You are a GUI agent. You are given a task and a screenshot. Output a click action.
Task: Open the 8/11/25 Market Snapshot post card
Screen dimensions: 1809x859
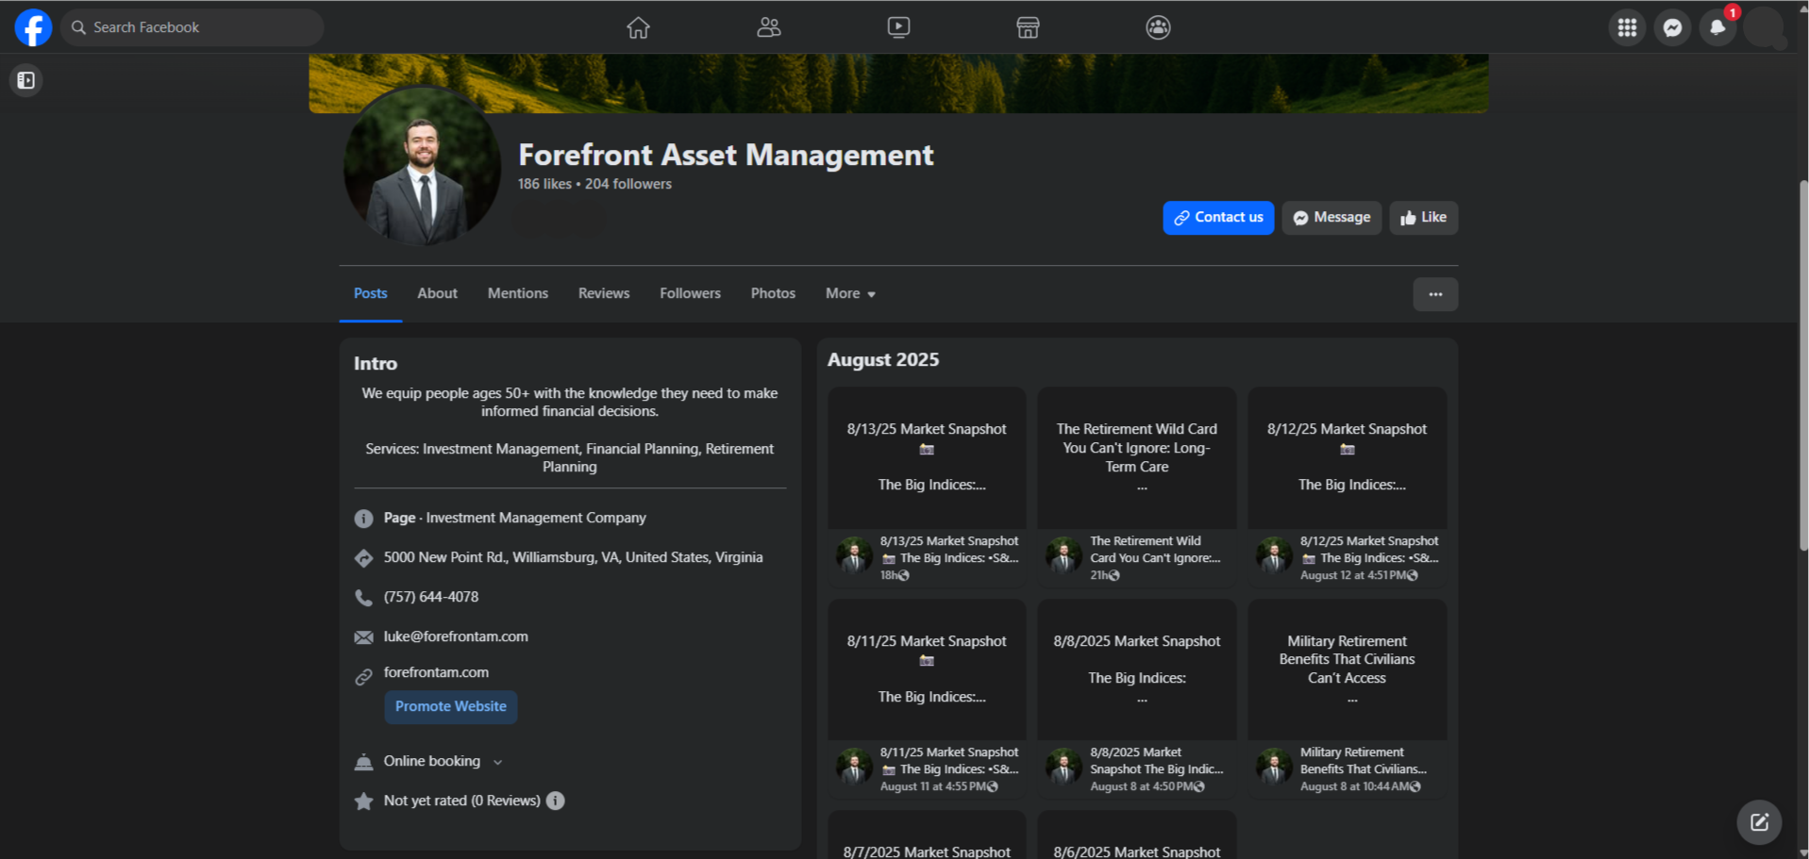[x=927, y=700]
